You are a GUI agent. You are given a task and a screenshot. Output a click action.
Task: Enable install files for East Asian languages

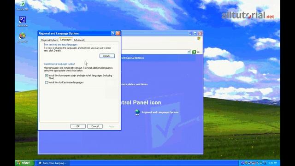pyautogui.click(x=47, y=83)
